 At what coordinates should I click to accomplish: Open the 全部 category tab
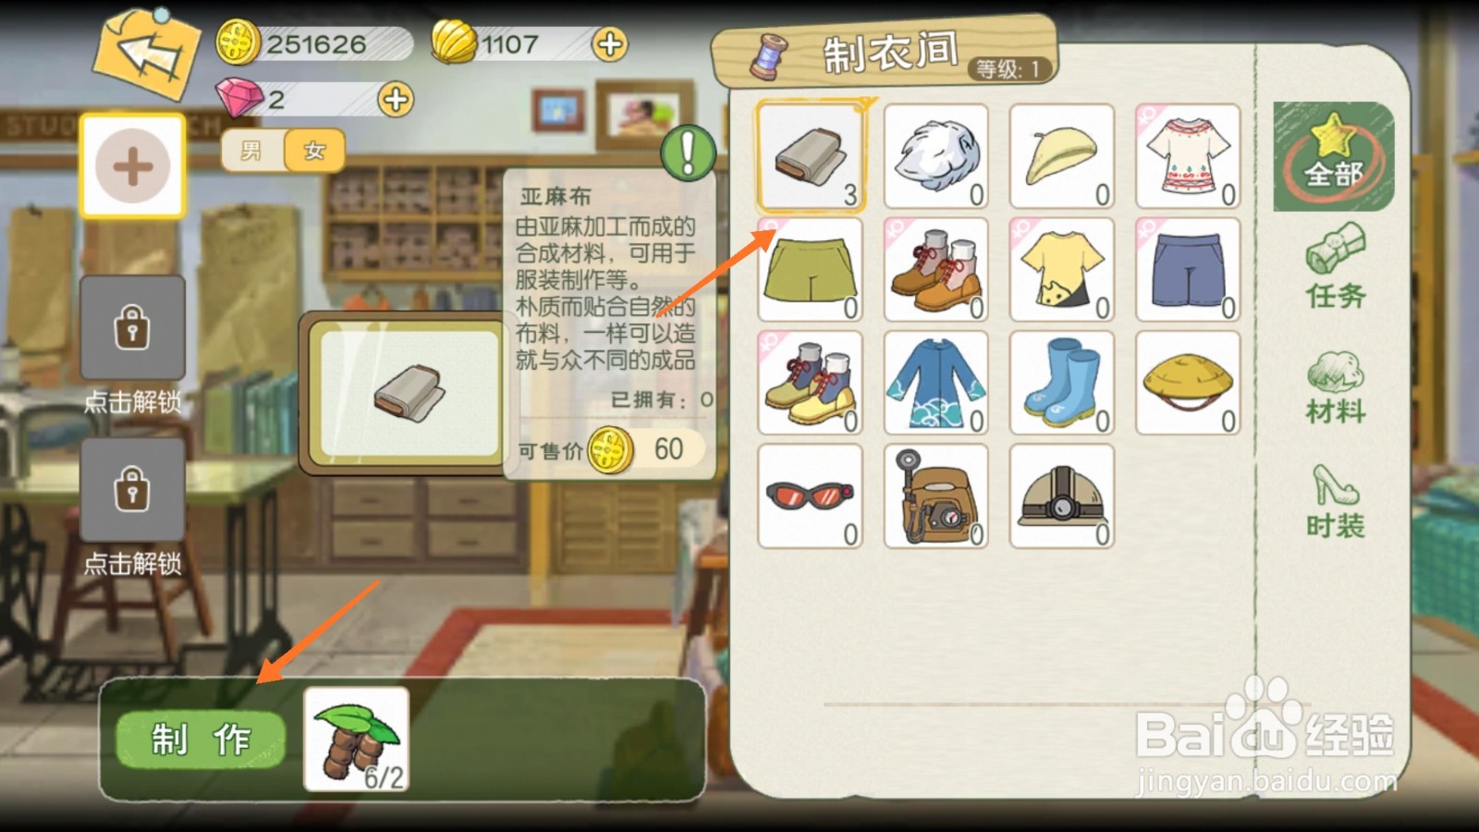1333,156
